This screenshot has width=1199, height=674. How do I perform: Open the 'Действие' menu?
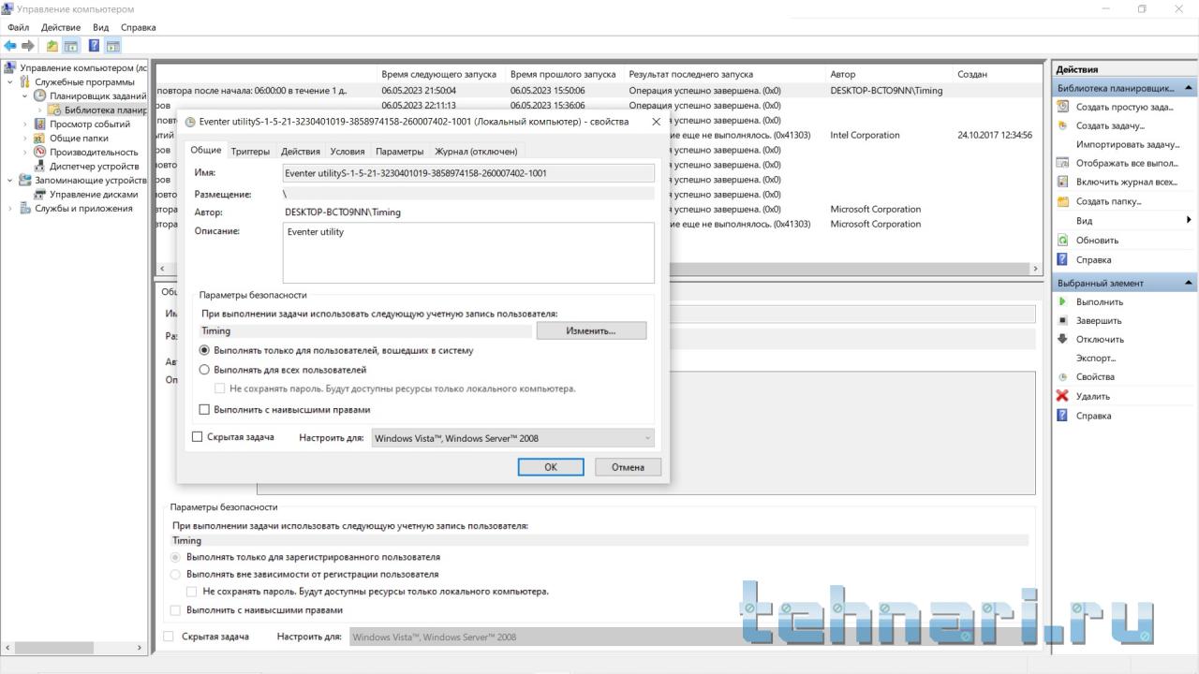coord(61,27)
